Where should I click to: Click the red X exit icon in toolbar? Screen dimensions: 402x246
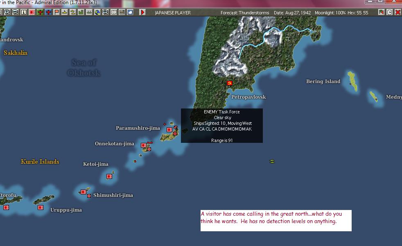coord(397,12)
